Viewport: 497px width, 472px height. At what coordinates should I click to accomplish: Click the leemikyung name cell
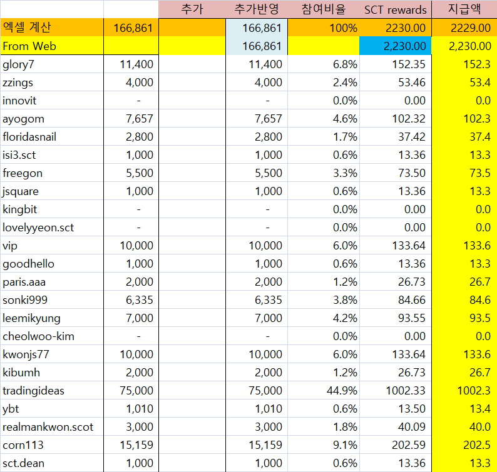click(52, 318)
